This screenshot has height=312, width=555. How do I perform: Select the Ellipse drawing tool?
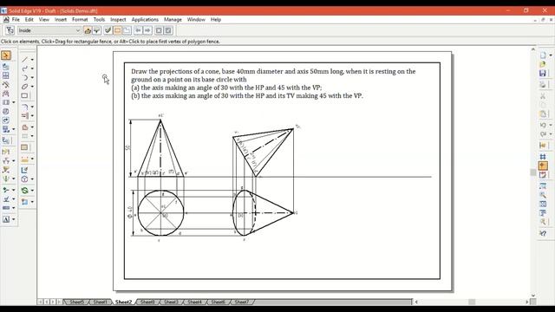click(x=24, y=87)
